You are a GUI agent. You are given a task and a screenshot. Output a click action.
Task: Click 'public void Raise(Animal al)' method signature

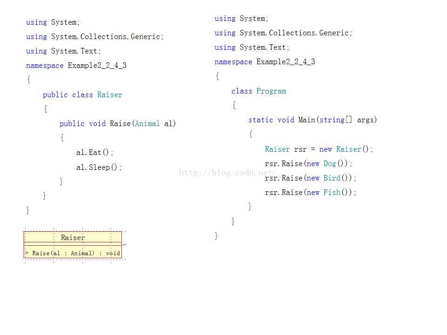[x=117, y=124]
